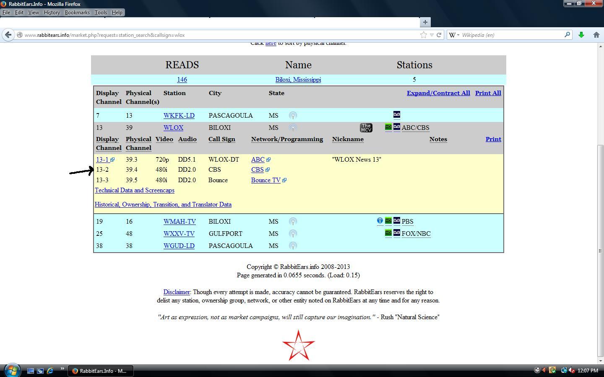Screen dimensions: 604x377
Task: Open the URL history dropdown arrow
Action: [x=432, y=35]
